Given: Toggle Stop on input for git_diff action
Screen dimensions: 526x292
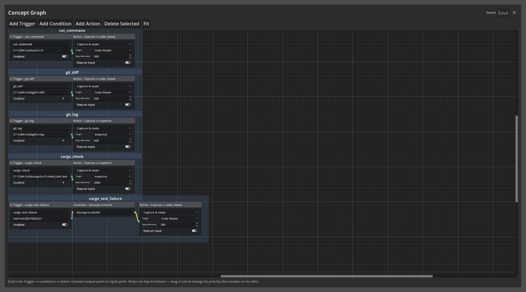Looking at the screenshot, I should coord(128,105).
